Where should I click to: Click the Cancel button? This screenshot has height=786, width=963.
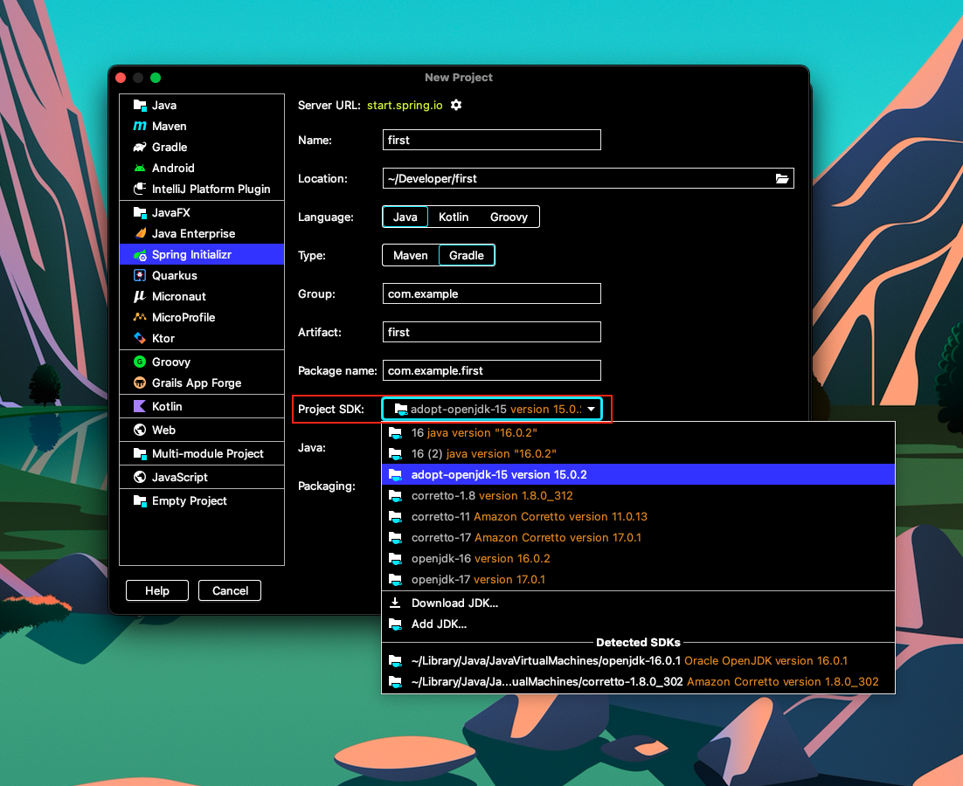[230, 590]
